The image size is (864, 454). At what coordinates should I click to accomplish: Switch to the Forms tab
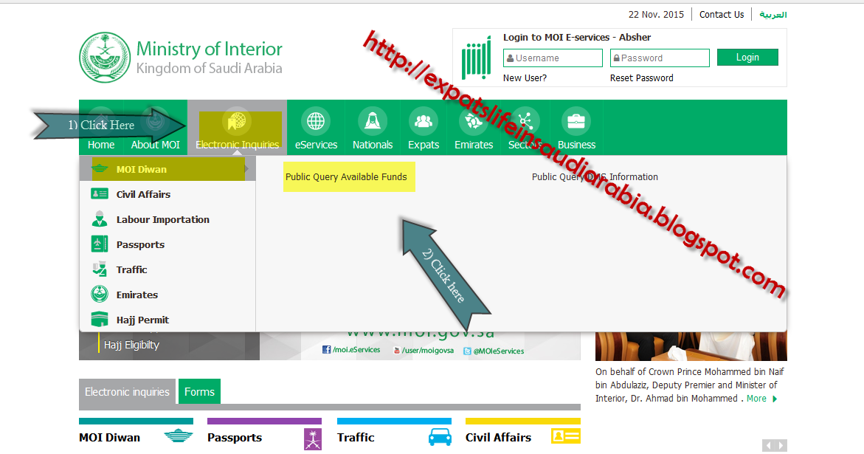pos(199,392)
